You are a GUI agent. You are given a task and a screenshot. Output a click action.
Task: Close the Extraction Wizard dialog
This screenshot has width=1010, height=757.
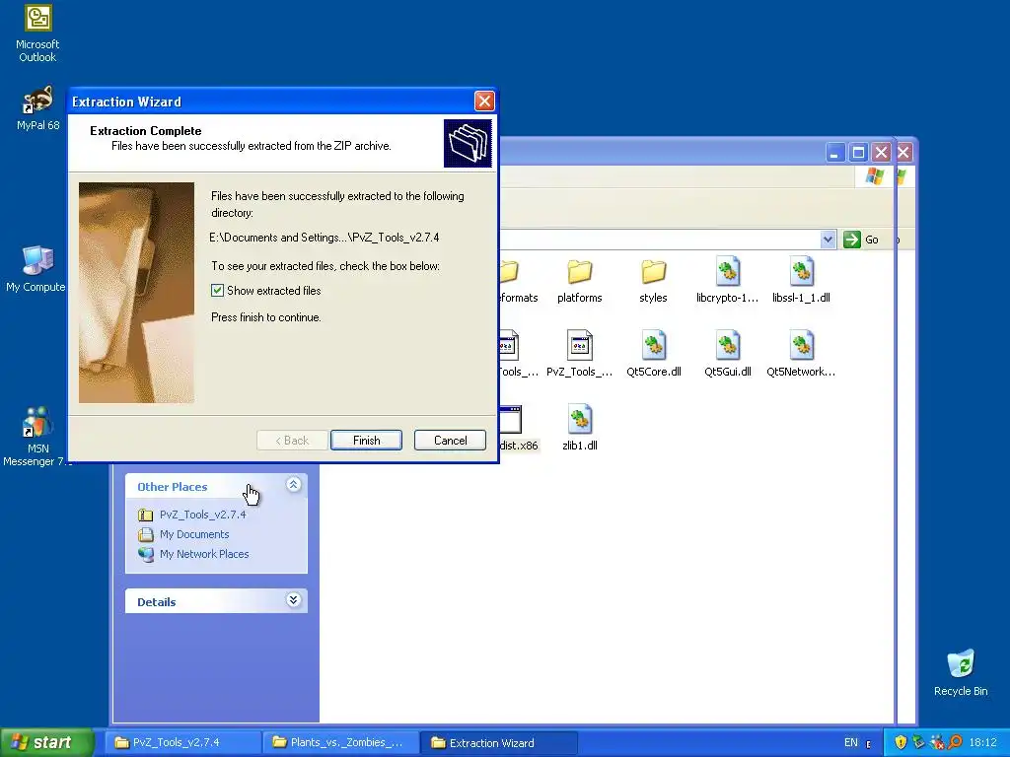484,102
